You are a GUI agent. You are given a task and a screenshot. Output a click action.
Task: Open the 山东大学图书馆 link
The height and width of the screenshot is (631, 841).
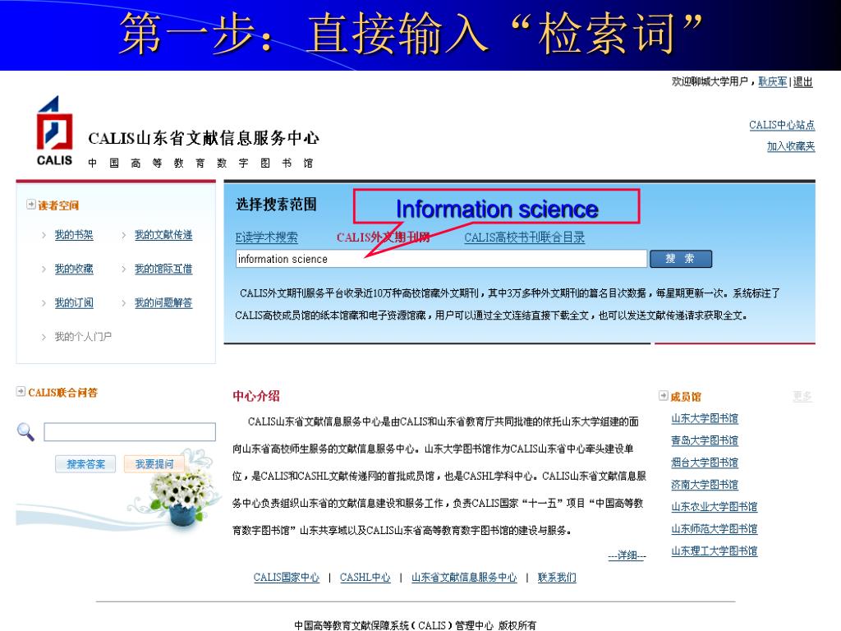(705, 418)
